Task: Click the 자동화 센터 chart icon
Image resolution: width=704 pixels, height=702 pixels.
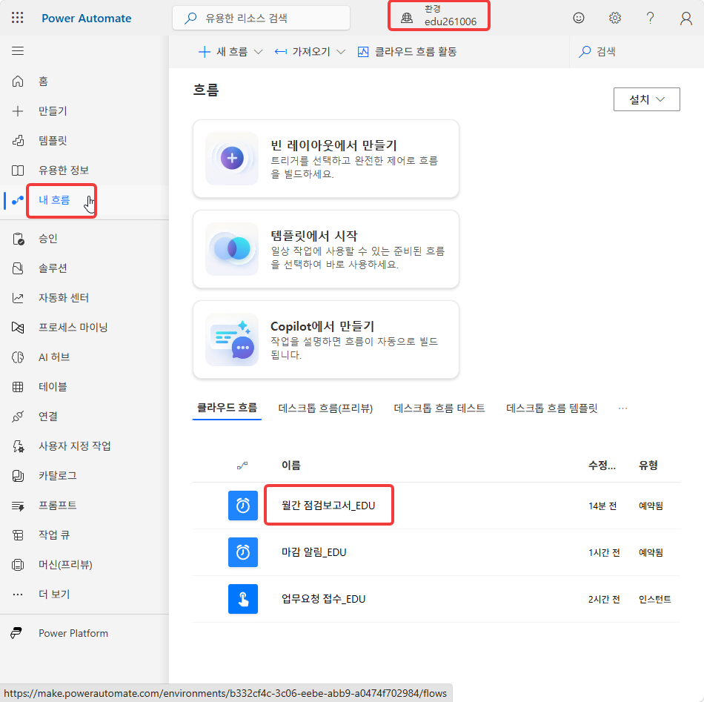Action: pyautogui.click(x=18, y=298)
